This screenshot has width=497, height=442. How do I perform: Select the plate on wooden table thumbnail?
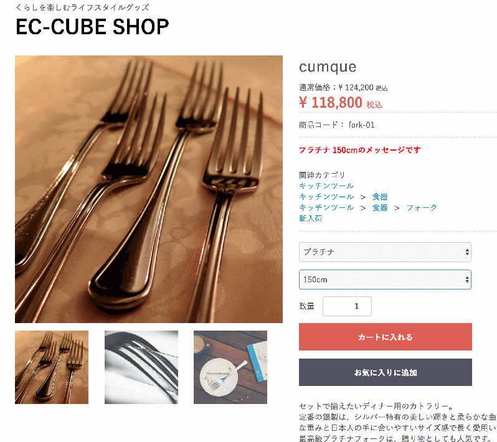click(x=230, y=367)
